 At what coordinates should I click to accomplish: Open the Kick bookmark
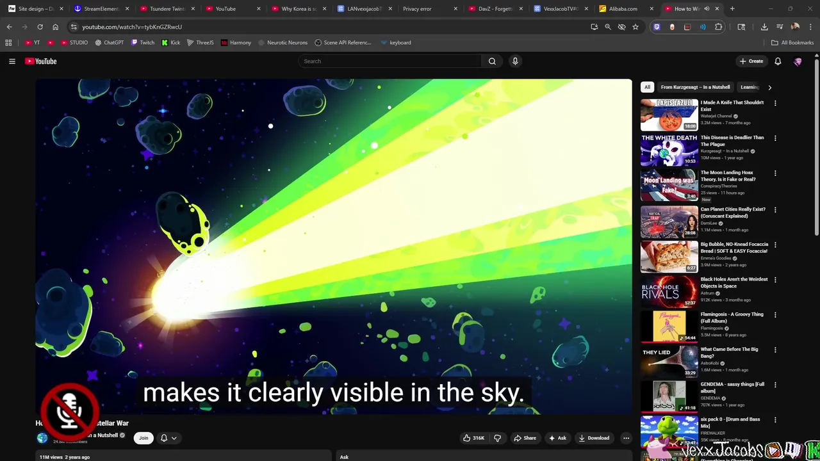171,43
